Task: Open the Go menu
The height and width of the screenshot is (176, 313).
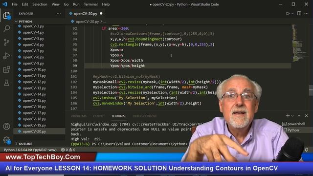Action: (x=66, y=4)
